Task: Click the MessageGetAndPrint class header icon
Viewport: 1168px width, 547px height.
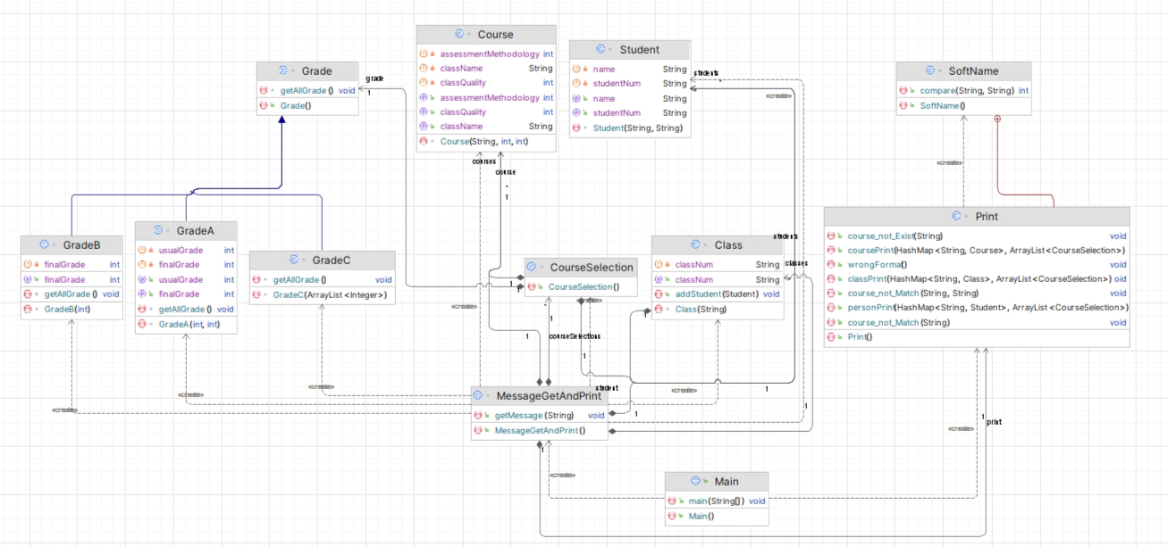Action: [478, 395]
